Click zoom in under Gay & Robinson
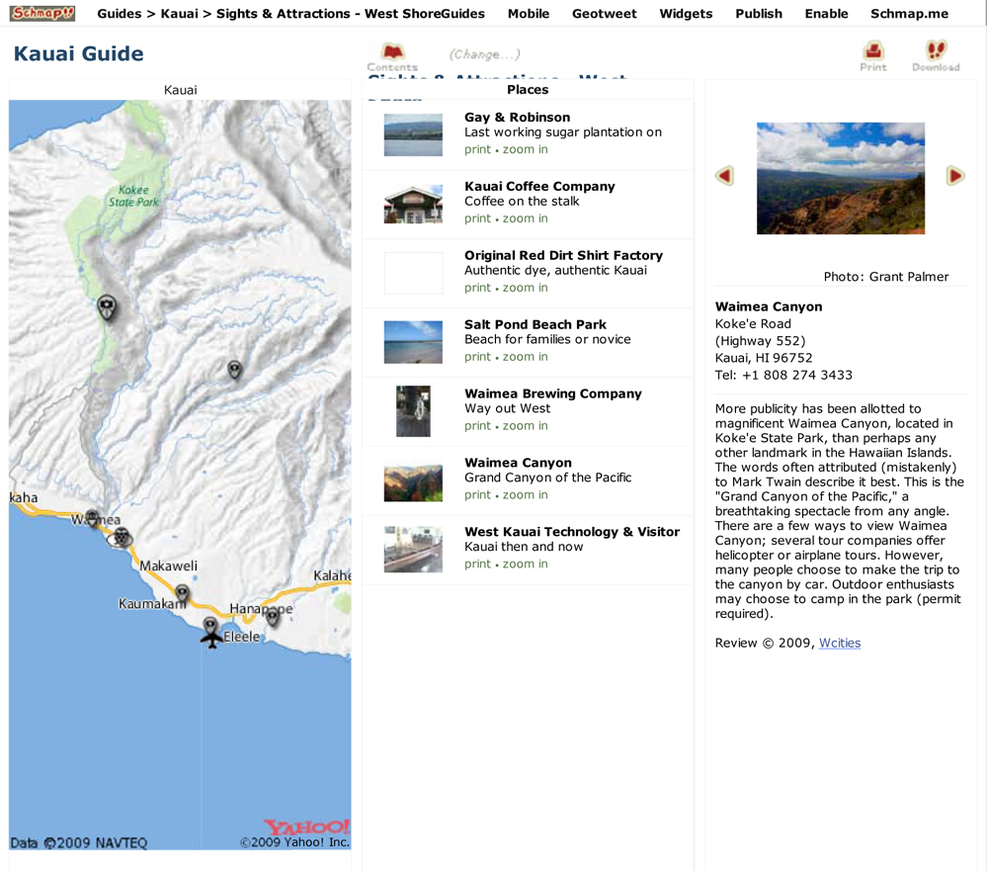The width and height of the screenshot is (988, 871). (525, 149)
